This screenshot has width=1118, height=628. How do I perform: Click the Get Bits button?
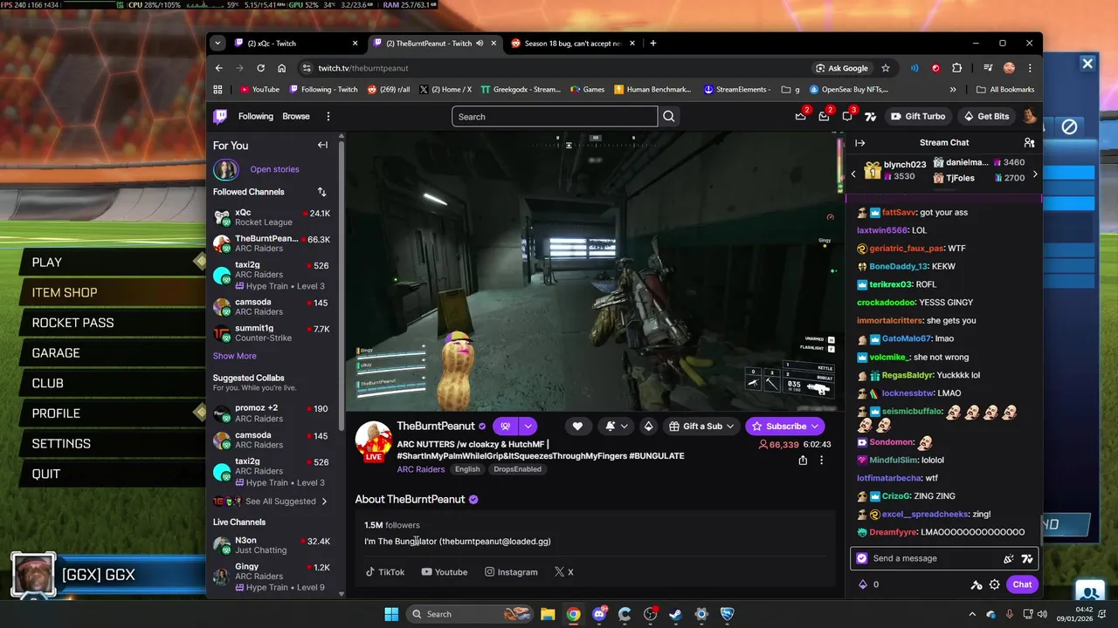click(x=986, y=116)
